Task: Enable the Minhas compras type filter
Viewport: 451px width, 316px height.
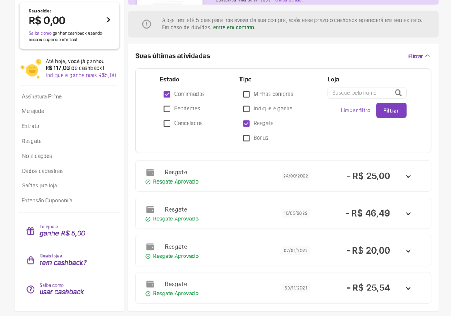Action: coord(246,94)
